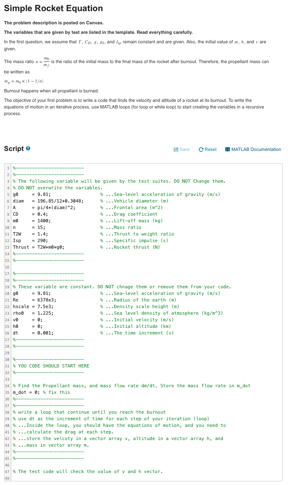Click the Save button label
This screenshot has width=288, height=485.
(184, 149)
